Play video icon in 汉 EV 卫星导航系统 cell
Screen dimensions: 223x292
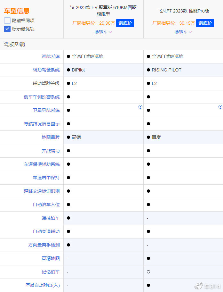tap(140, 107)
